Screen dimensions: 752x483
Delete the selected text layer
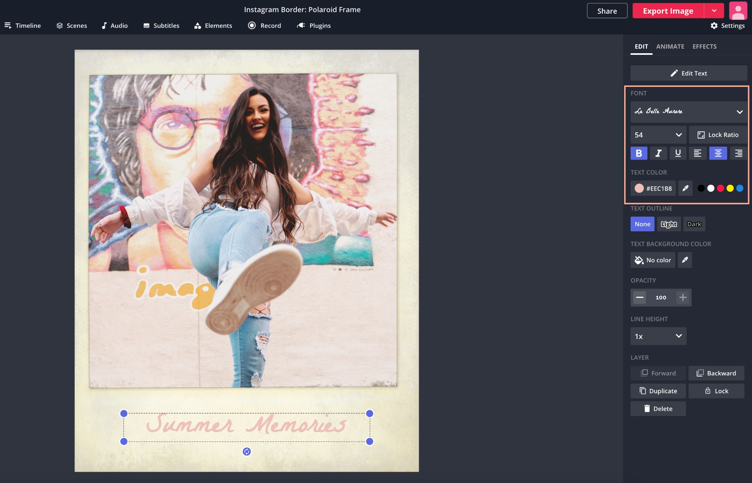click(658, 409)
